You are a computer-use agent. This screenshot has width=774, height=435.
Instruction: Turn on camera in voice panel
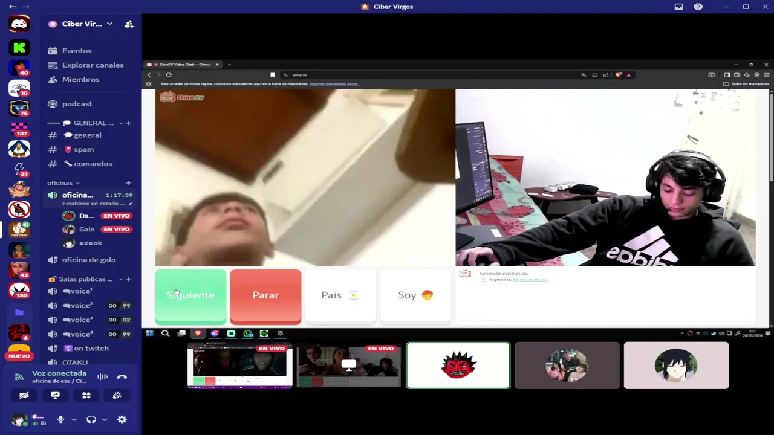point(24,395)
